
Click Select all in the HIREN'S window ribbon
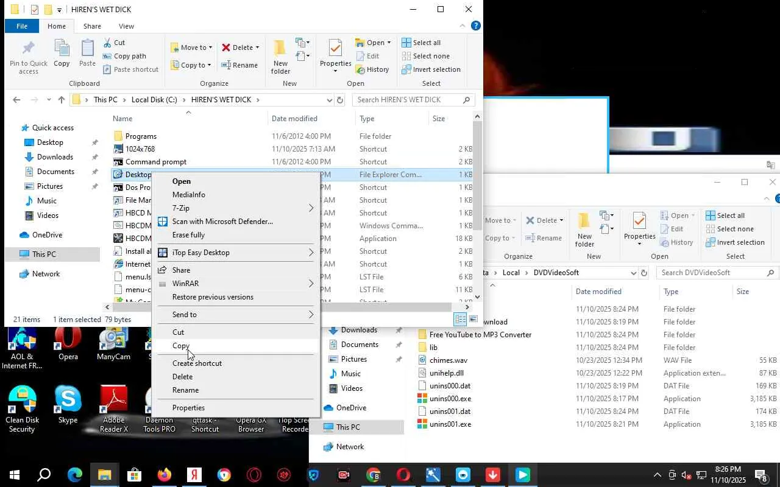coord(421,43)
